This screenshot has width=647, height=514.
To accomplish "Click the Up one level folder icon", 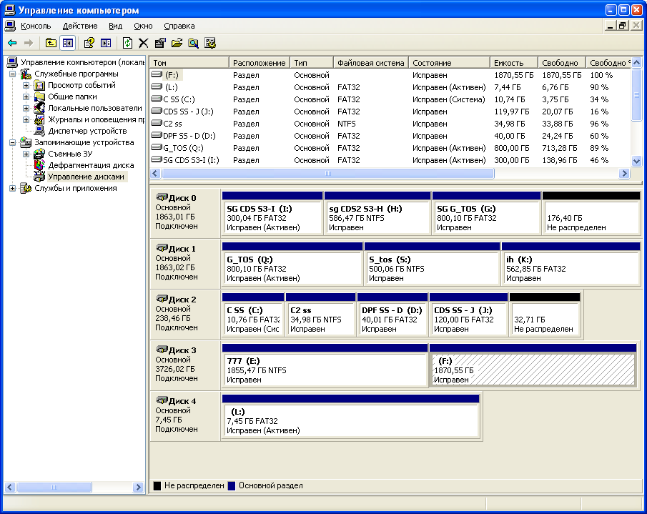I will click(x=50, y=41).
